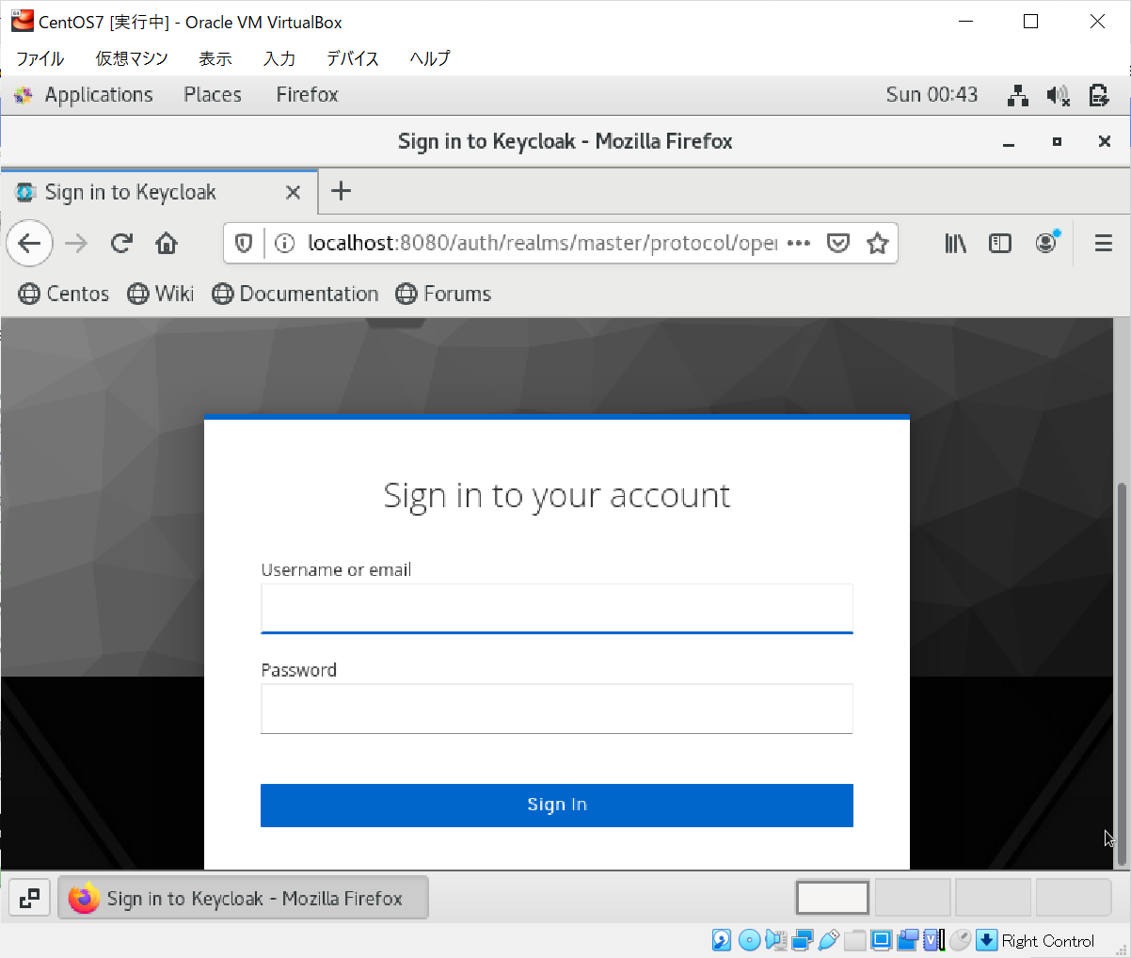
Task: Open the Centos bookmark
Action: point(64,294)
